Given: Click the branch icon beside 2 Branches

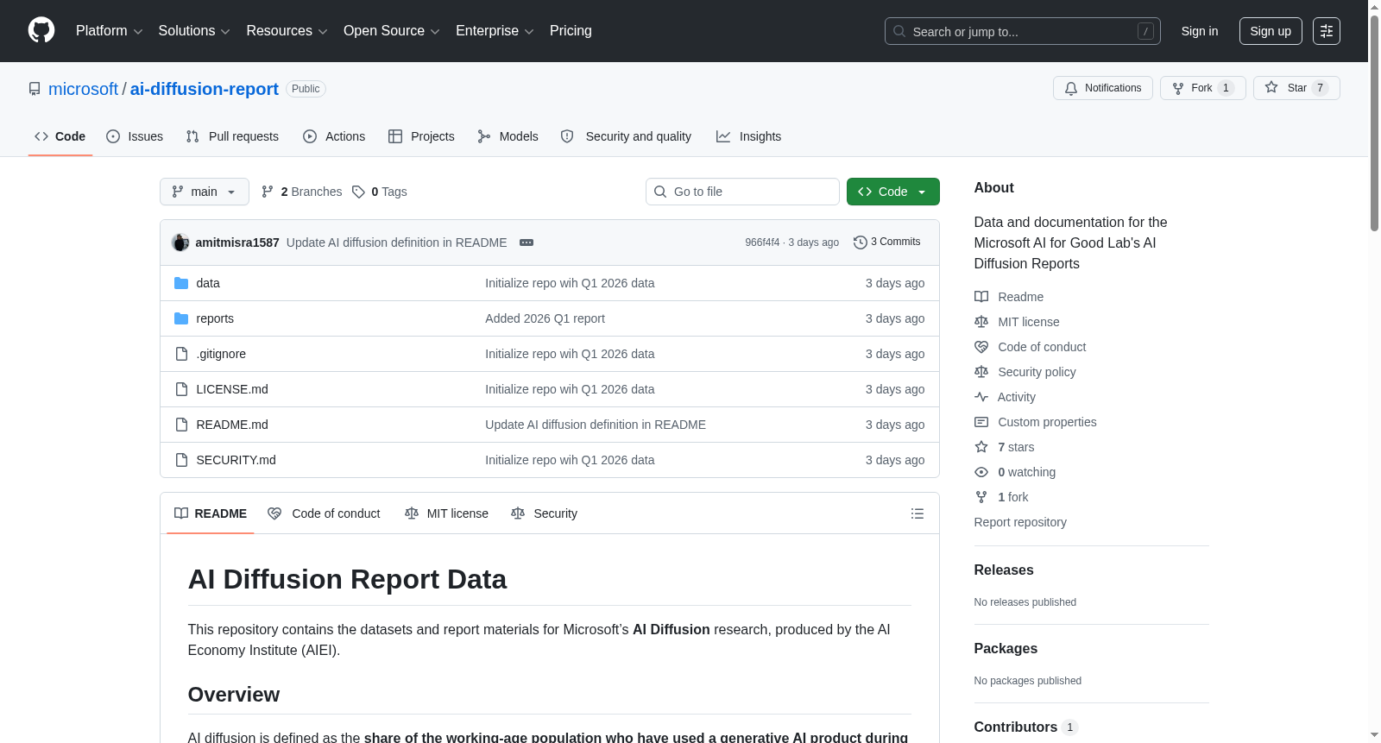Looking at the screenshot, I should point(268,192).
